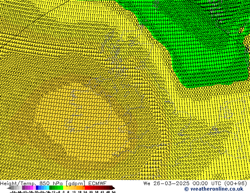Click the 'Height/Temp. 850 hPa [gdpm] ECMWF' title
The image size is (250, 193).
(x=53, y=183)
